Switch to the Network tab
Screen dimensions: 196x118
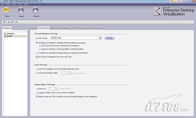click(x=90, y=28)
